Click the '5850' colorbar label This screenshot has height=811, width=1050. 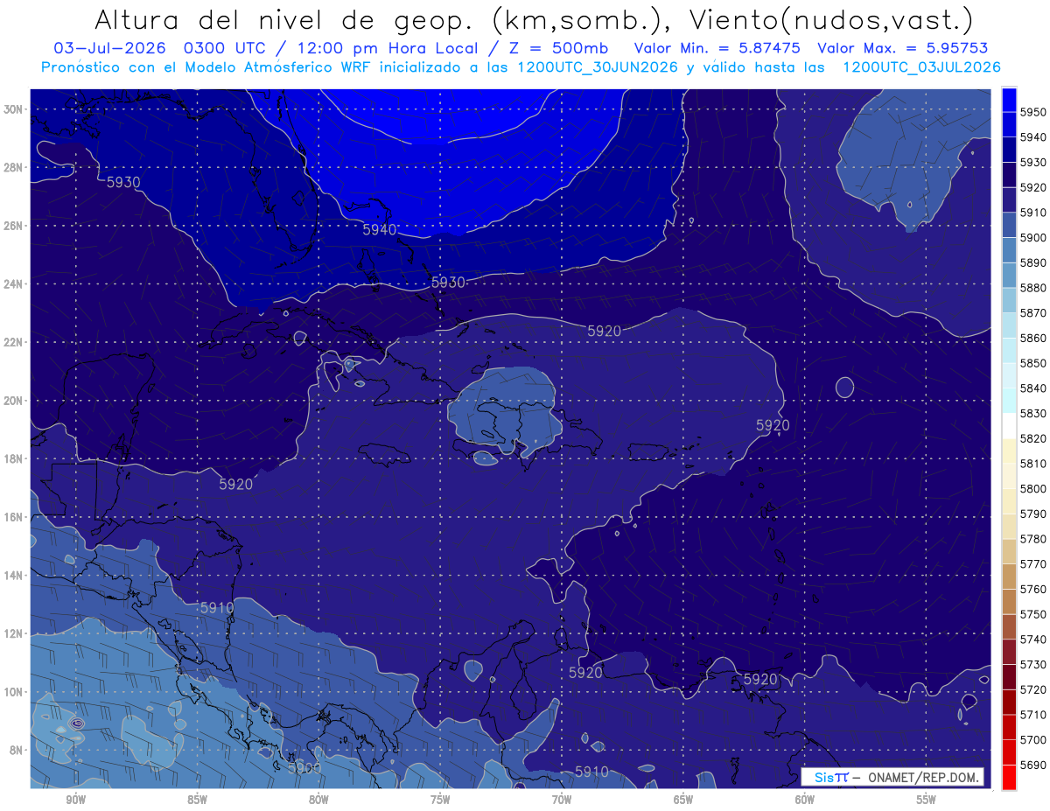[1034, 363]
